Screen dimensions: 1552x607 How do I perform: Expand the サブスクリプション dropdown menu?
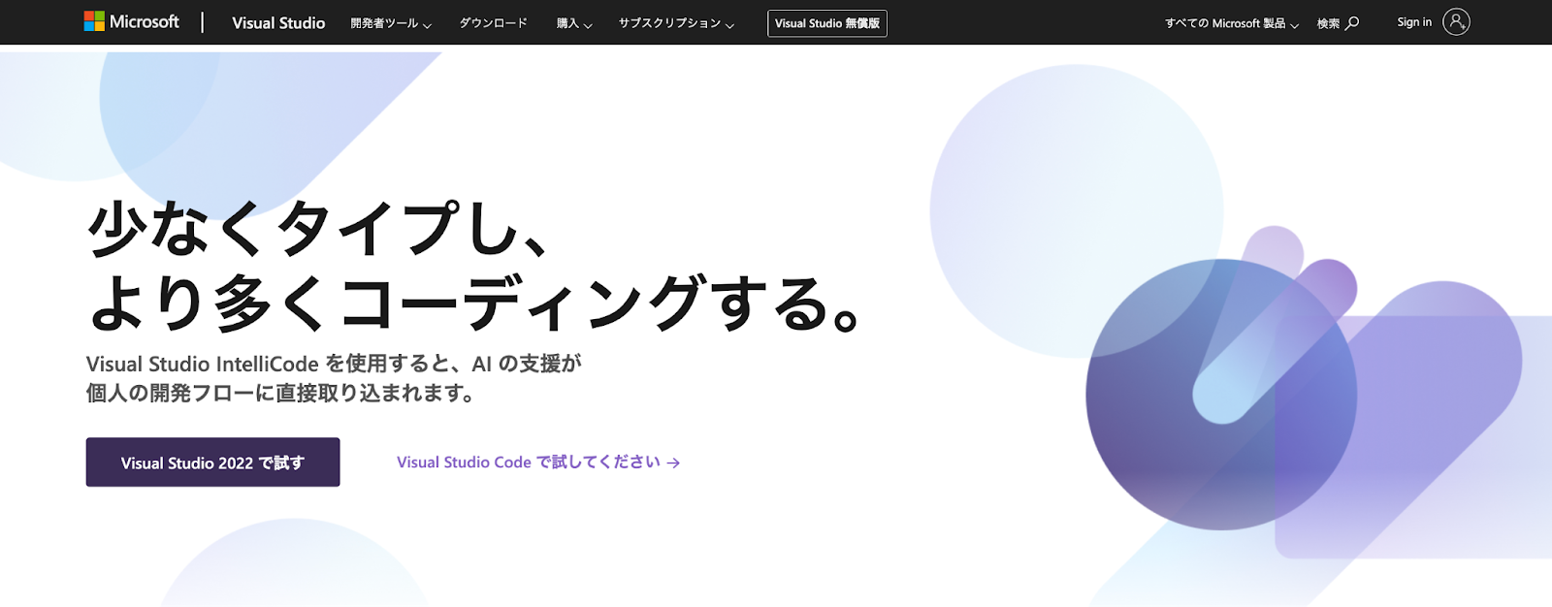(x=677, y=23)
